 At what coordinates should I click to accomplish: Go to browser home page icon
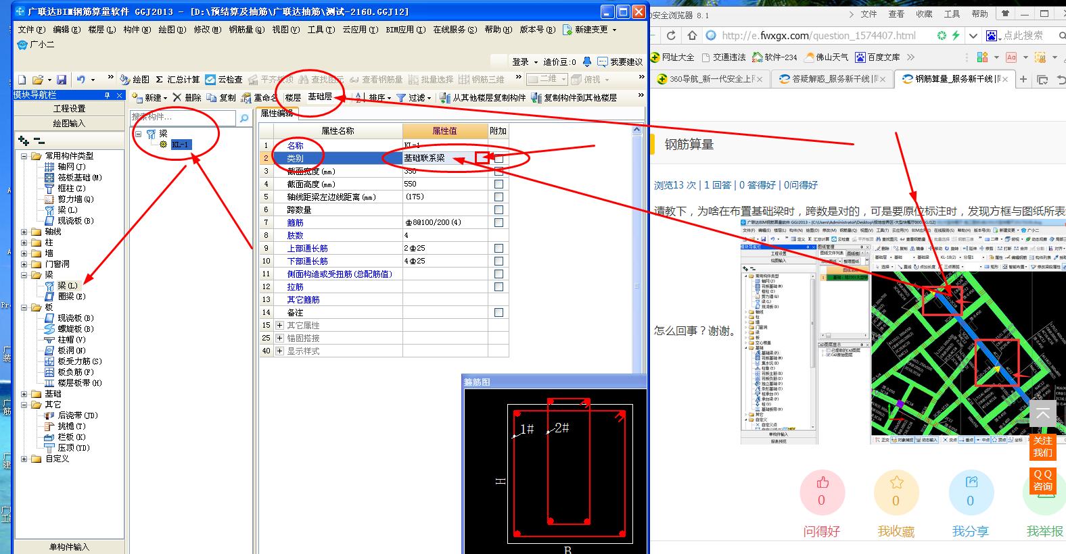point(691,36)
